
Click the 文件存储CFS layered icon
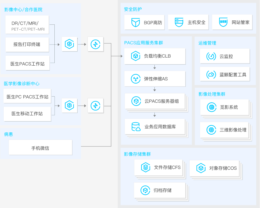(145, 167)
